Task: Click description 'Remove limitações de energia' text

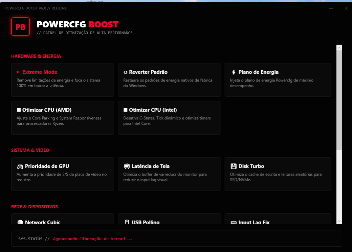Action: tap(58, 83)
